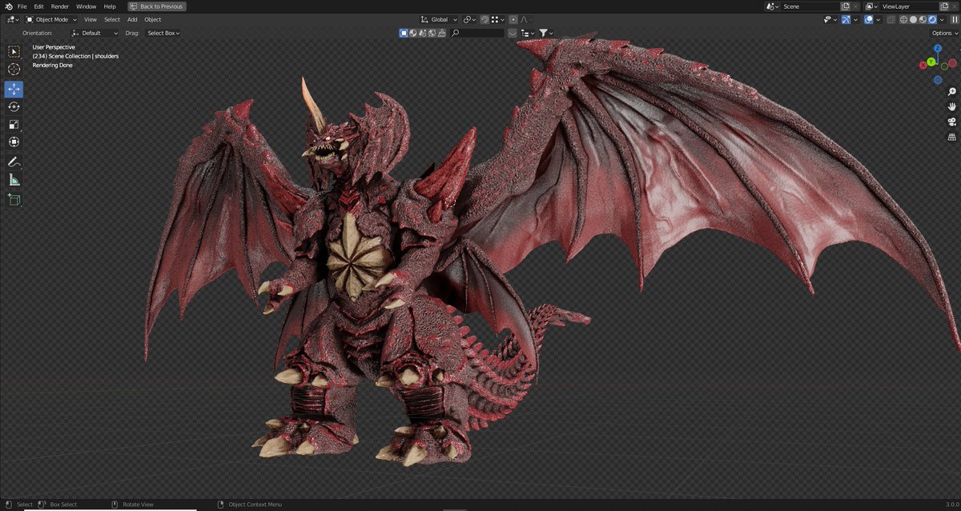Click the Zoom viewport magnifier icon
Viewport: 961px width, 511px height.
point(951,92)
